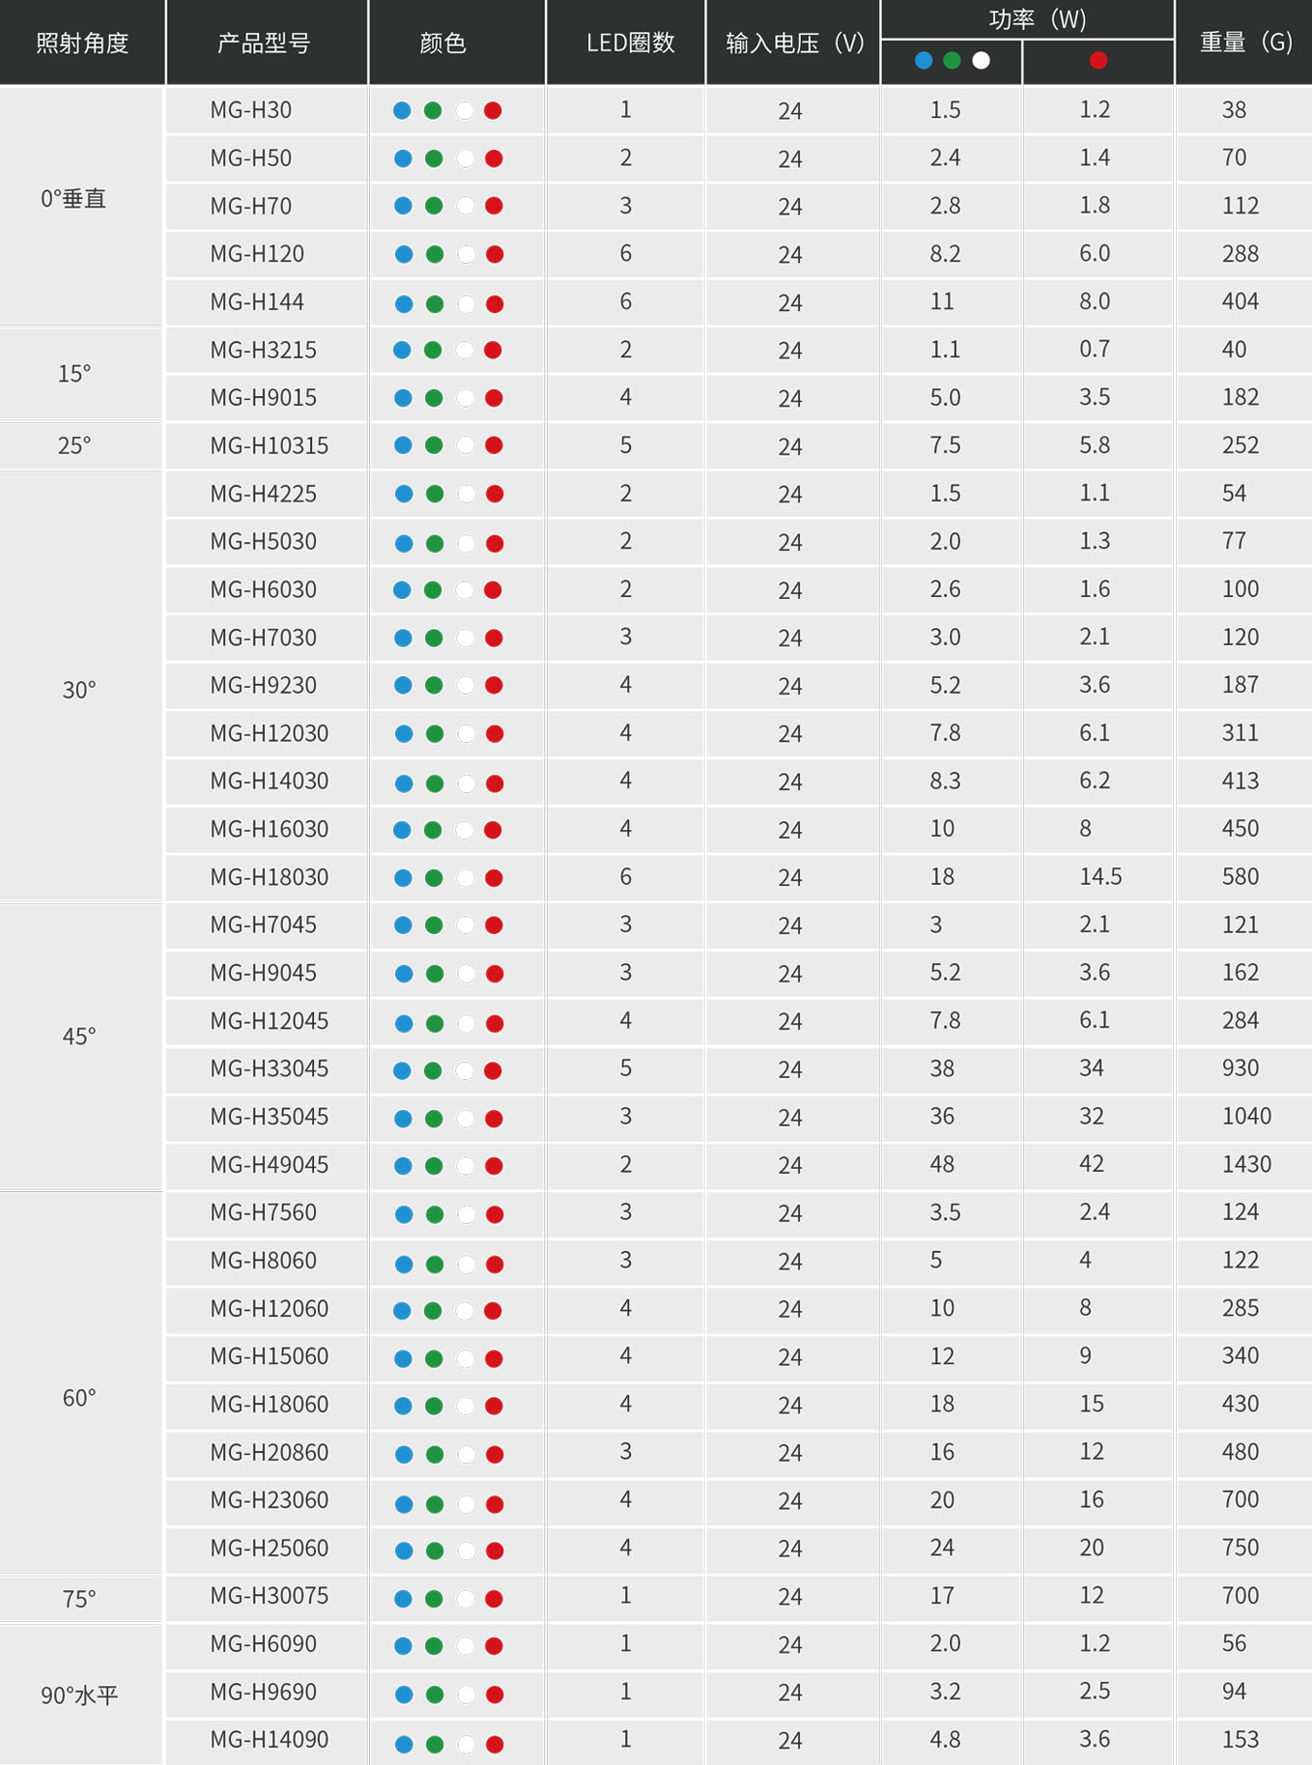Select the MG-H33045 model cell
1312x1765 pixels.
(x=270, y=1068)
